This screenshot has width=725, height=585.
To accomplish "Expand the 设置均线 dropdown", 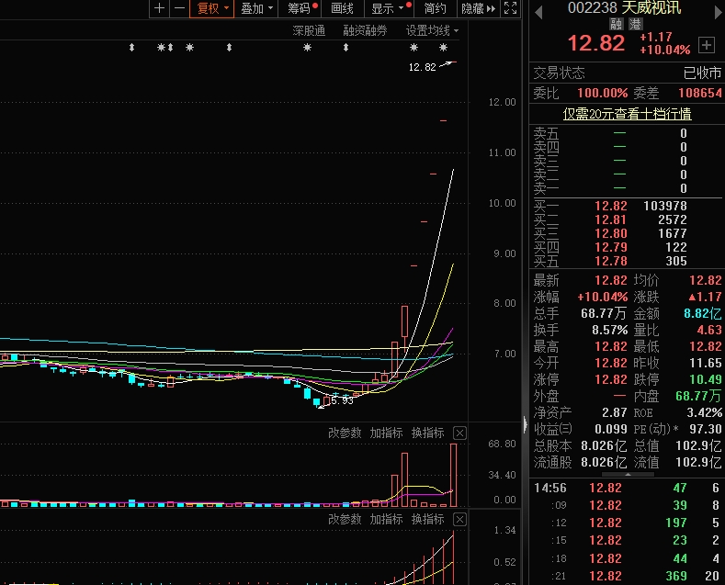I will click(x=432, y=30).
